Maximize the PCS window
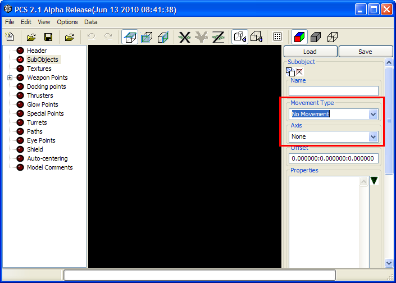 point(374,10)
